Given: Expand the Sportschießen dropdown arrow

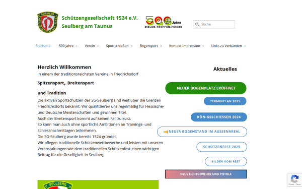Looking at the screenshot, I should 131,46.
